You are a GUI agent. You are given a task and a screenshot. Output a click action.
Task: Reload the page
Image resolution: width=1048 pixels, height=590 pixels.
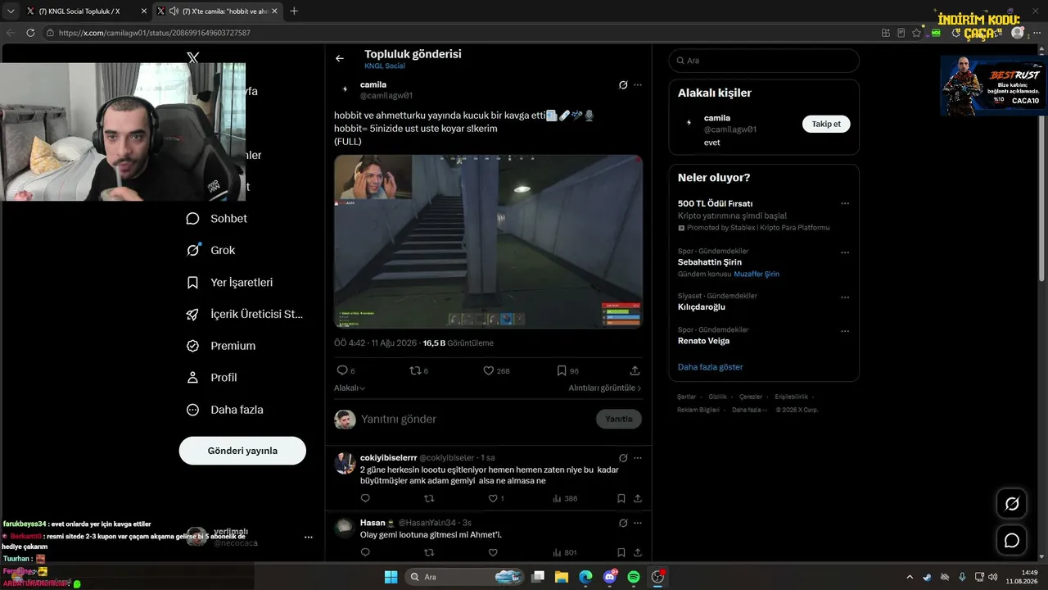(x=30, y=33)
